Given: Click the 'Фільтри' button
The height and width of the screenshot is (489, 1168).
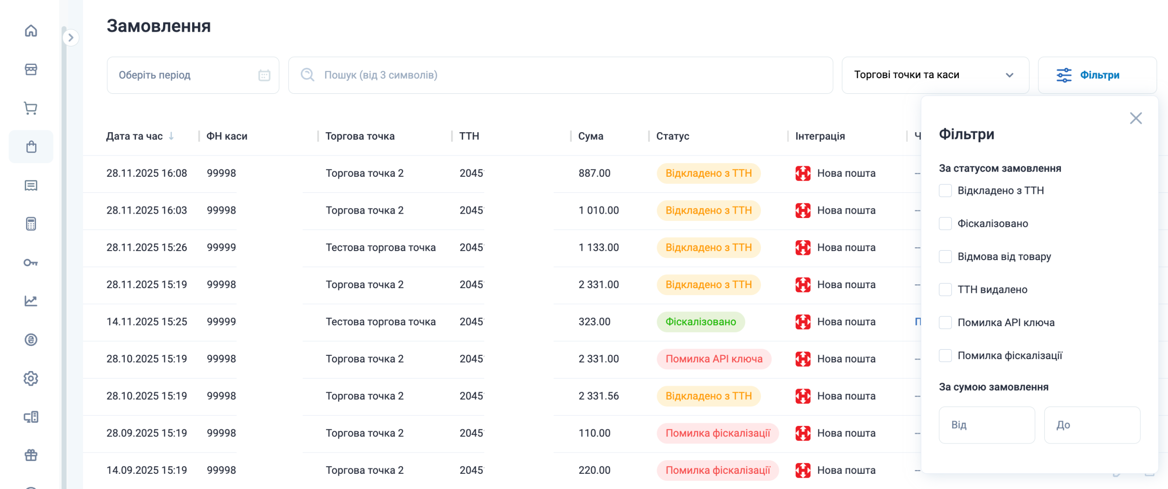Looking at the screenshot, I should pyautogui.click(x=1097, y=75).
